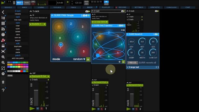The image size is (199, 112).
Task: Open the DEVICES tab
Action: point(8,7)
